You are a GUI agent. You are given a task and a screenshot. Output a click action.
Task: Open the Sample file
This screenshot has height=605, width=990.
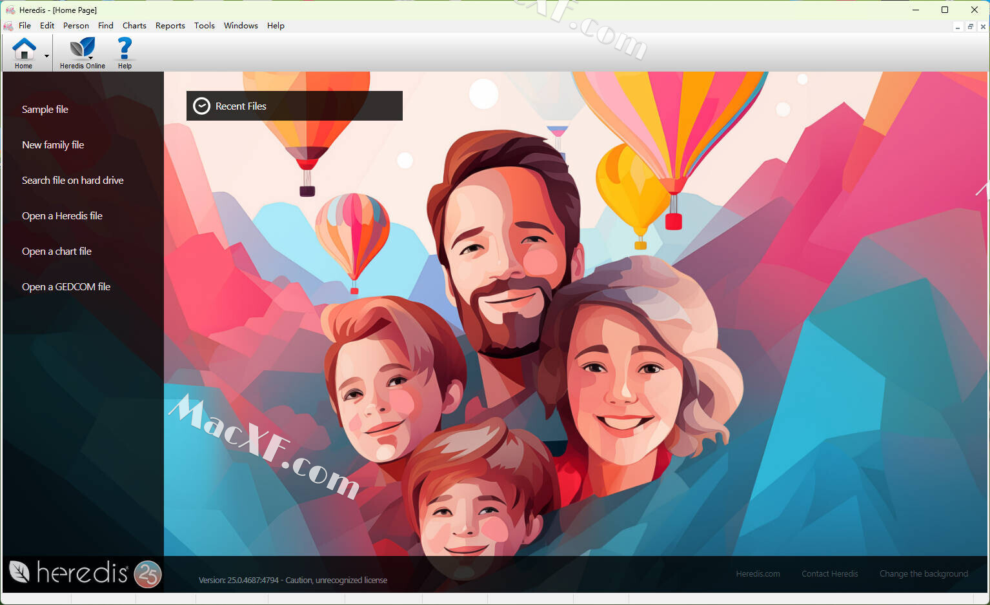[45, 110]
